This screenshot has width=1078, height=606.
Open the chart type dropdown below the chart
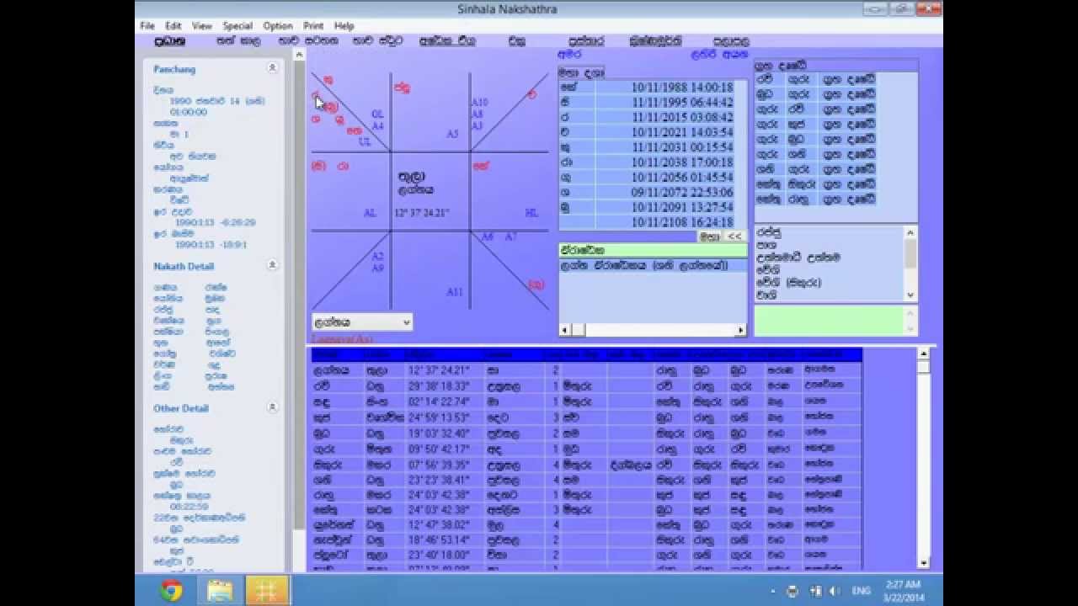[407, 322]
